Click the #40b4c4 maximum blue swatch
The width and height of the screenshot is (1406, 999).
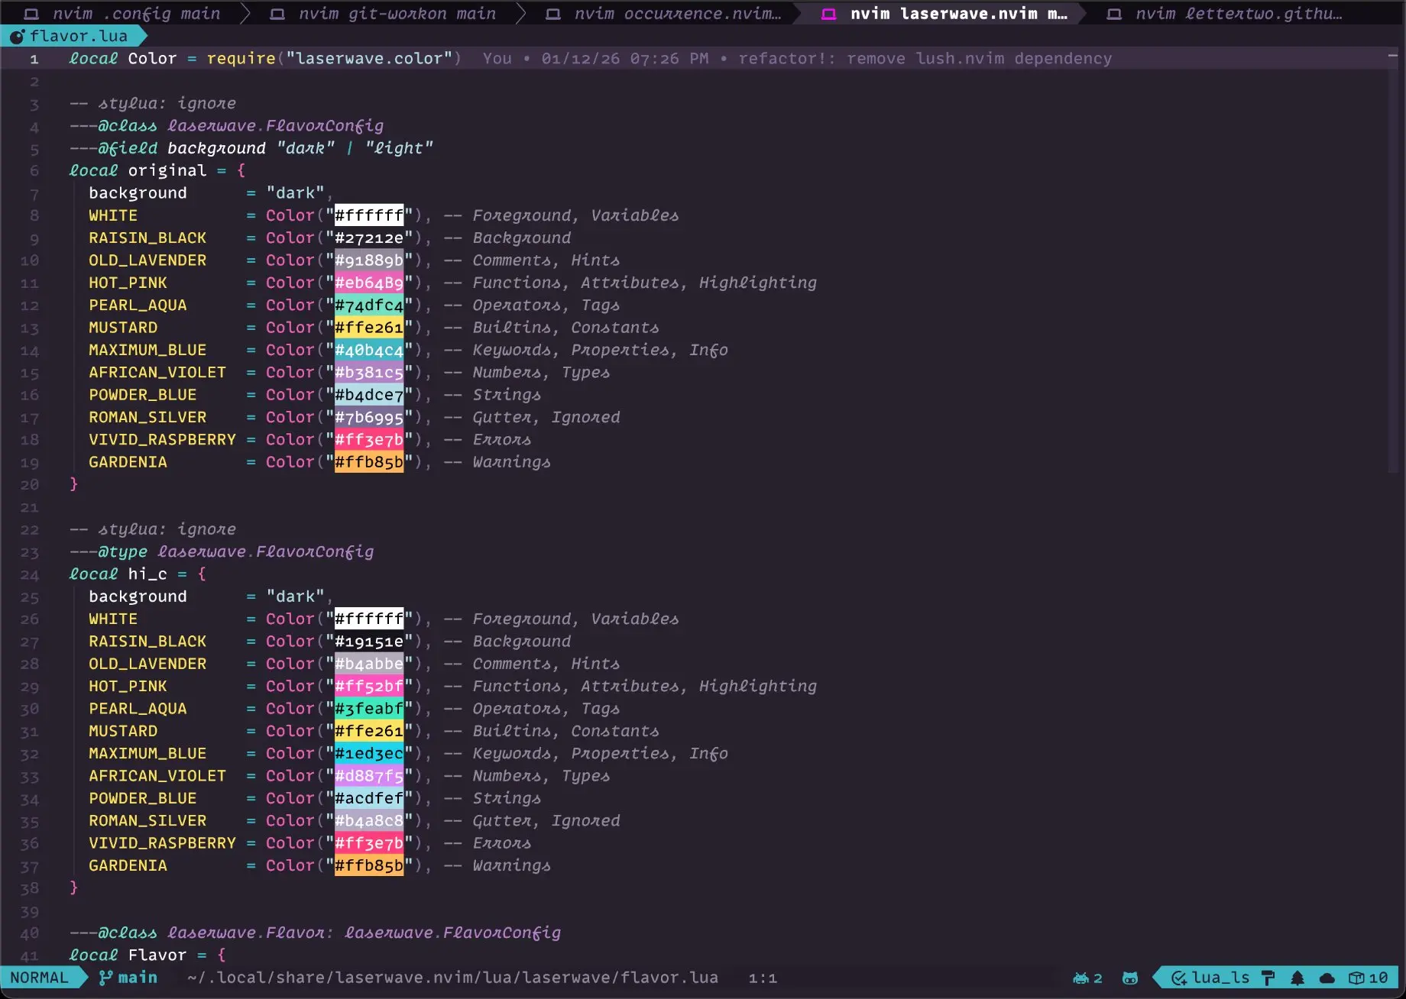tap(369, 350)
